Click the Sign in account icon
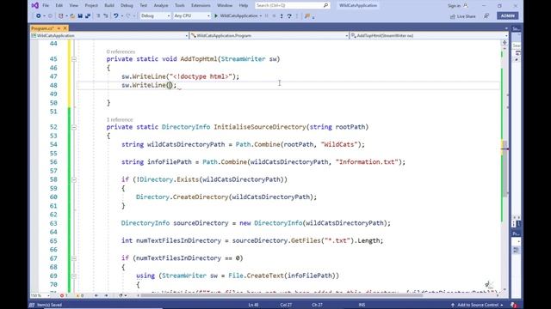Screen dimensions: 551x309 click(x=466, y=6)
